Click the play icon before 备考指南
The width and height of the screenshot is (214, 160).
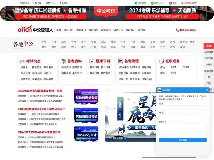pos(64,10)
